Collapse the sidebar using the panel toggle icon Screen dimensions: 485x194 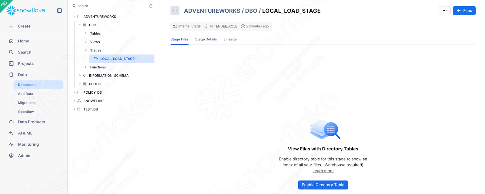59,11
